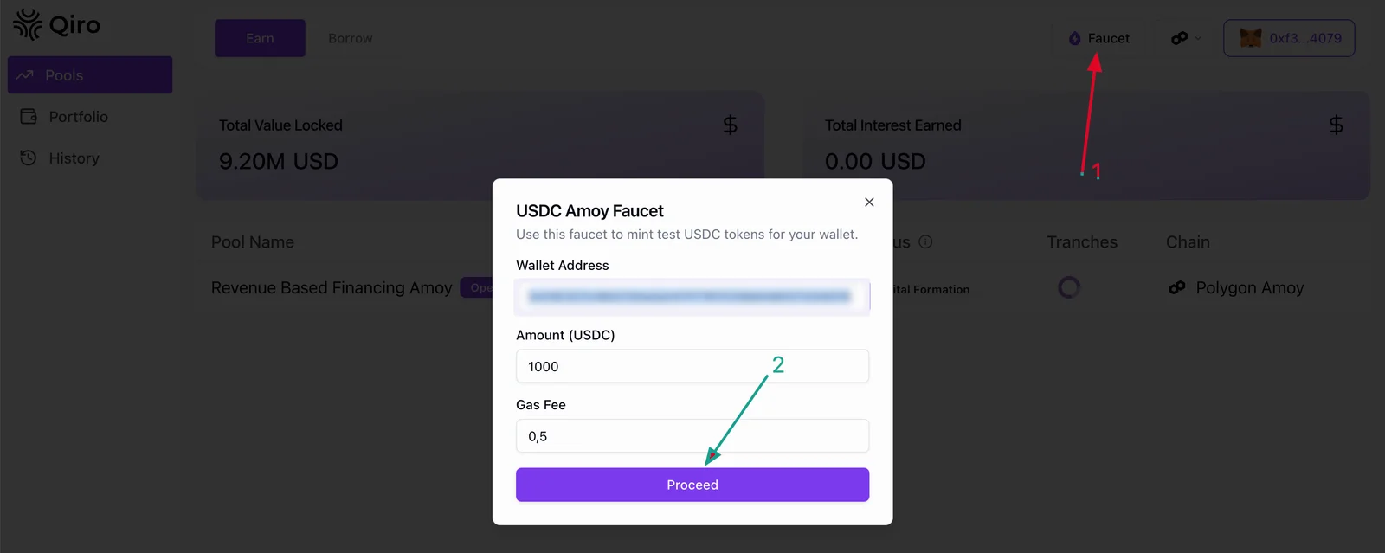Click the info icon beside the status column
The width and height of the screenshot is (1385, 553).
coord(925,241)
